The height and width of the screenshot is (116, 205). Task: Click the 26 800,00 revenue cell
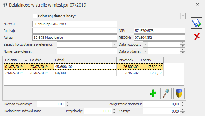(x=128, y=67)
